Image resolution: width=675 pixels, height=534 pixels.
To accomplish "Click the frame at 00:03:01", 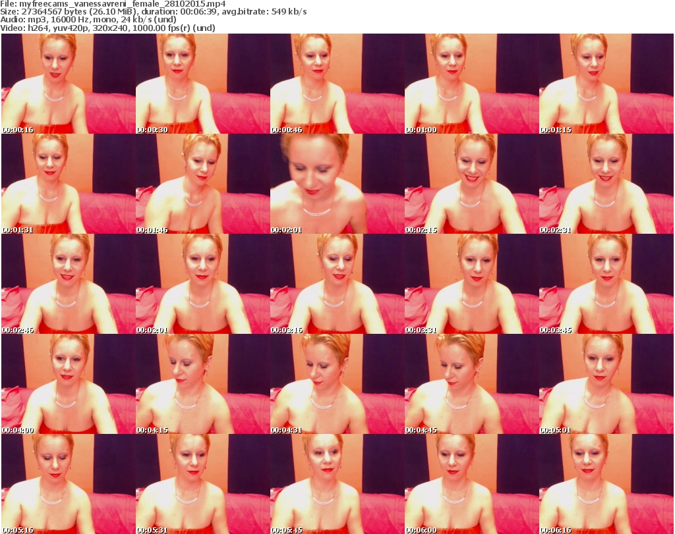I will tap(203, 284).
